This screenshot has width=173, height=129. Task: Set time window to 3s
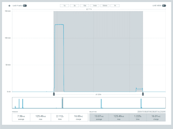click(75, 6)
